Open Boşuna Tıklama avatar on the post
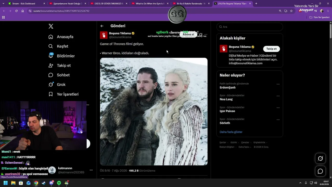 (104, 35)
